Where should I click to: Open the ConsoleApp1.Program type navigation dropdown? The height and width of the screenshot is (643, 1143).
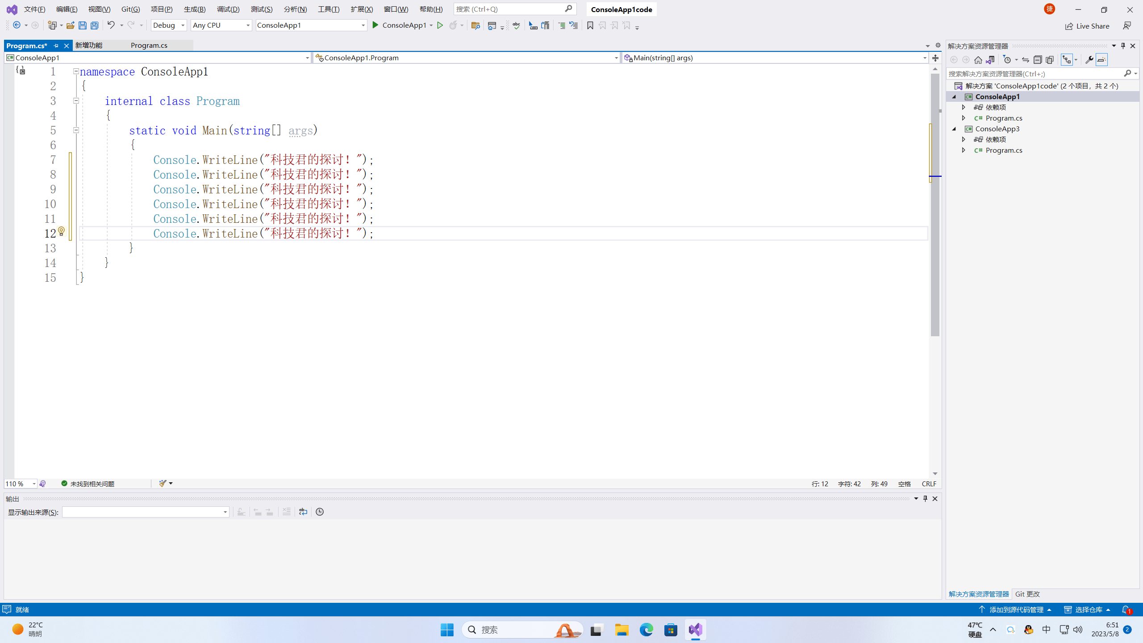coord(467,58)
